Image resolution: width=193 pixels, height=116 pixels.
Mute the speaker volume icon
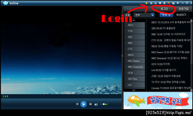click(96, 104)
